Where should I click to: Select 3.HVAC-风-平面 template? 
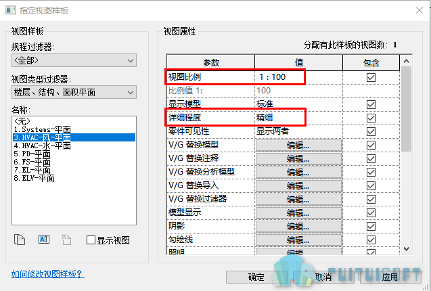click(x=74, y=137)
